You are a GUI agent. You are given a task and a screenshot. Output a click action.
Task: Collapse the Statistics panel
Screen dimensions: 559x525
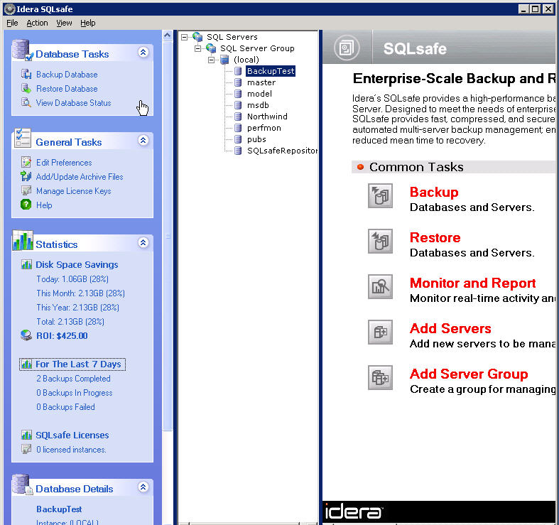(143, 243)
